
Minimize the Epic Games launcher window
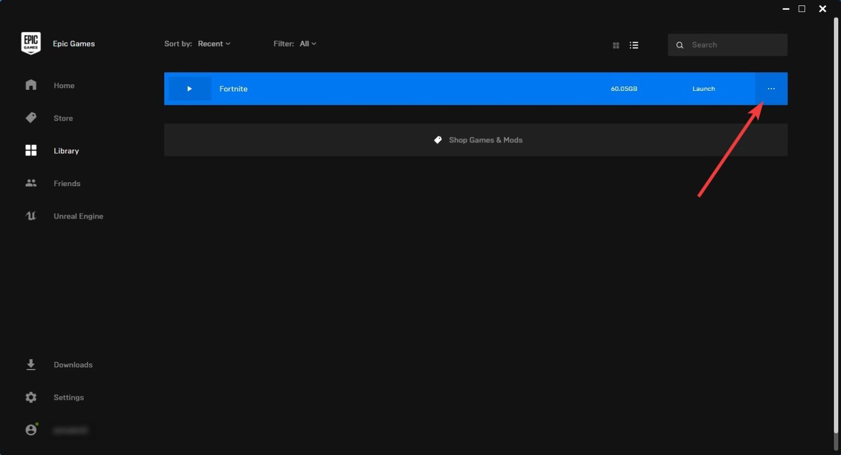click(x=786, y=9)
